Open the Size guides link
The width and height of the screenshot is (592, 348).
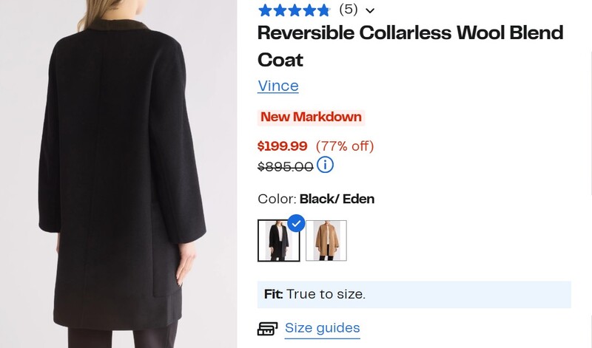click(x=322, y=328)
